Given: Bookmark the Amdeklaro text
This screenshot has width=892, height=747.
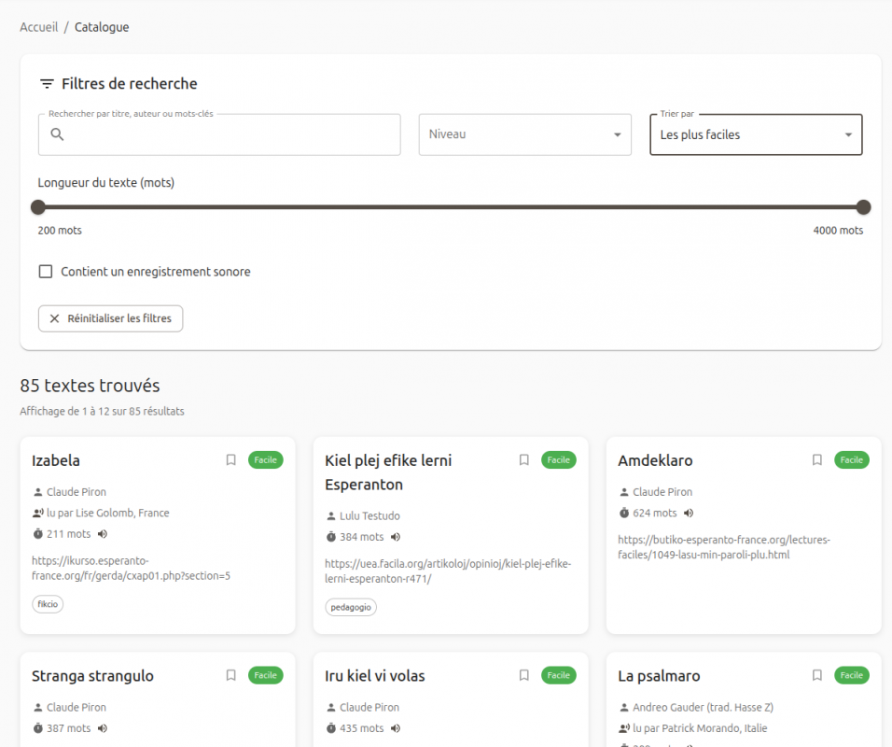Looking at the screenshot, I should coord(817,460).
